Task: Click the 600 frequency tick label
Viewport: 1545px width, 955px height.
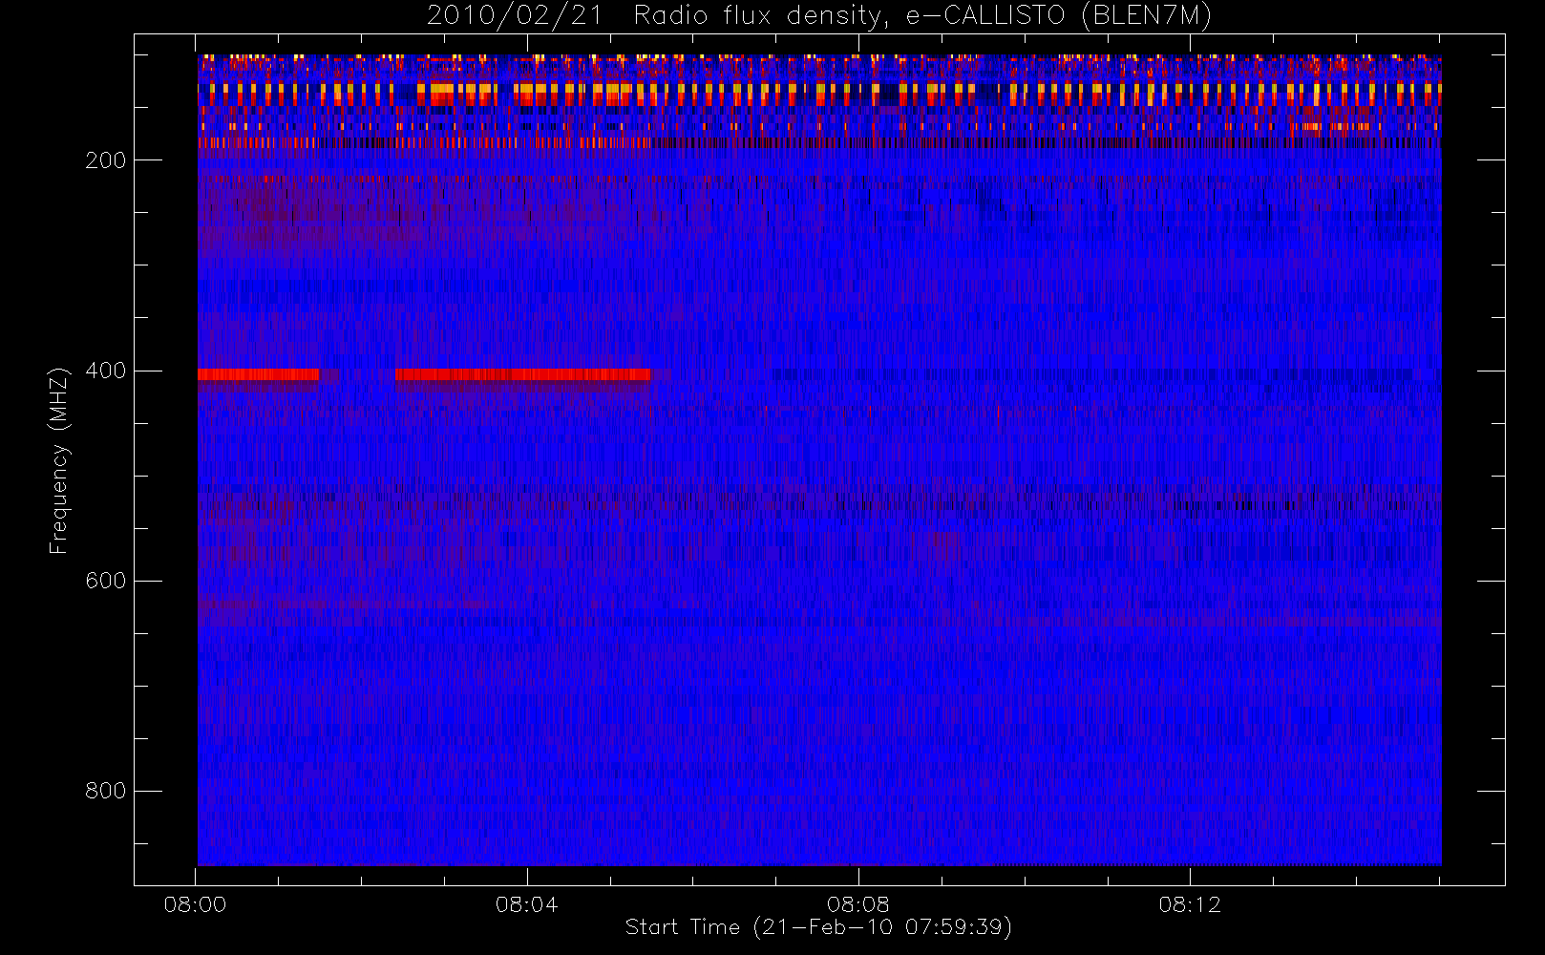Action: (106, 581)
